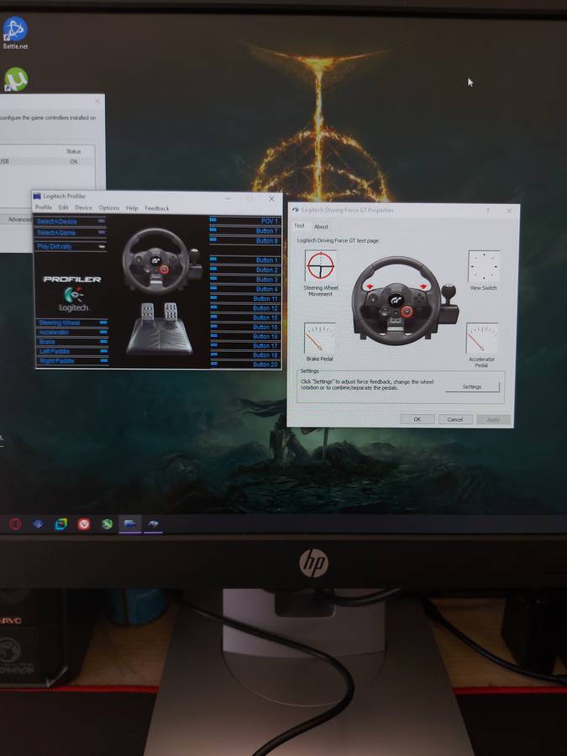567x756 pixels.
Task: Select the Steering Wheel axis entry
Action: [71, 323]
